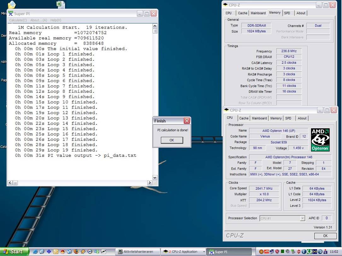The image size is (342, 256).
Task: Open the red security shield tray icon
Action: point(277,252)
